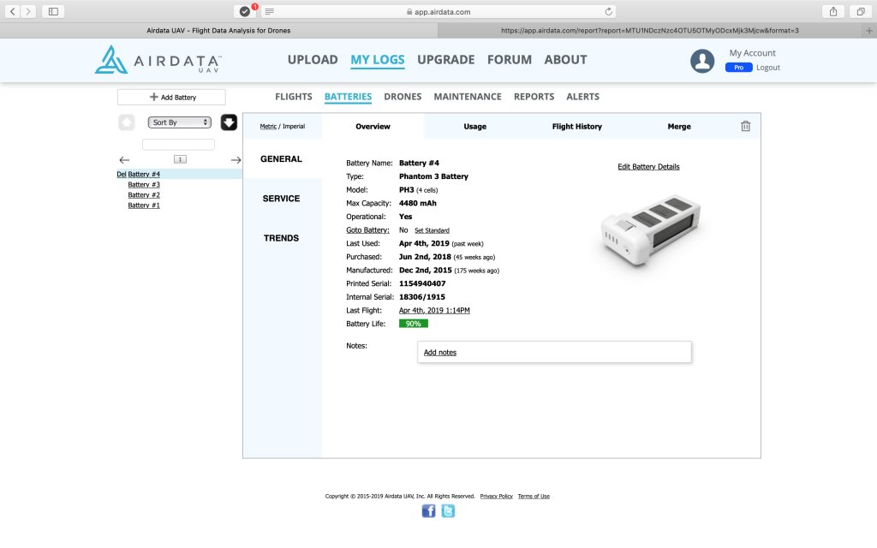The image size is (877, 548).
Task: Open last flight Apr 4th, 2019 1:14PM link
Action: tap(434, 310)
